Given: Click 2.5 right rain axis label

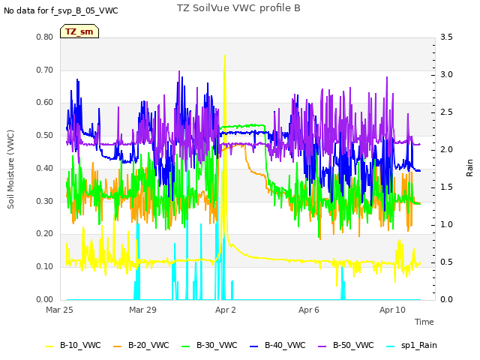Looking at the screenshot, I should pyautogui.click(x=446, y=112).
